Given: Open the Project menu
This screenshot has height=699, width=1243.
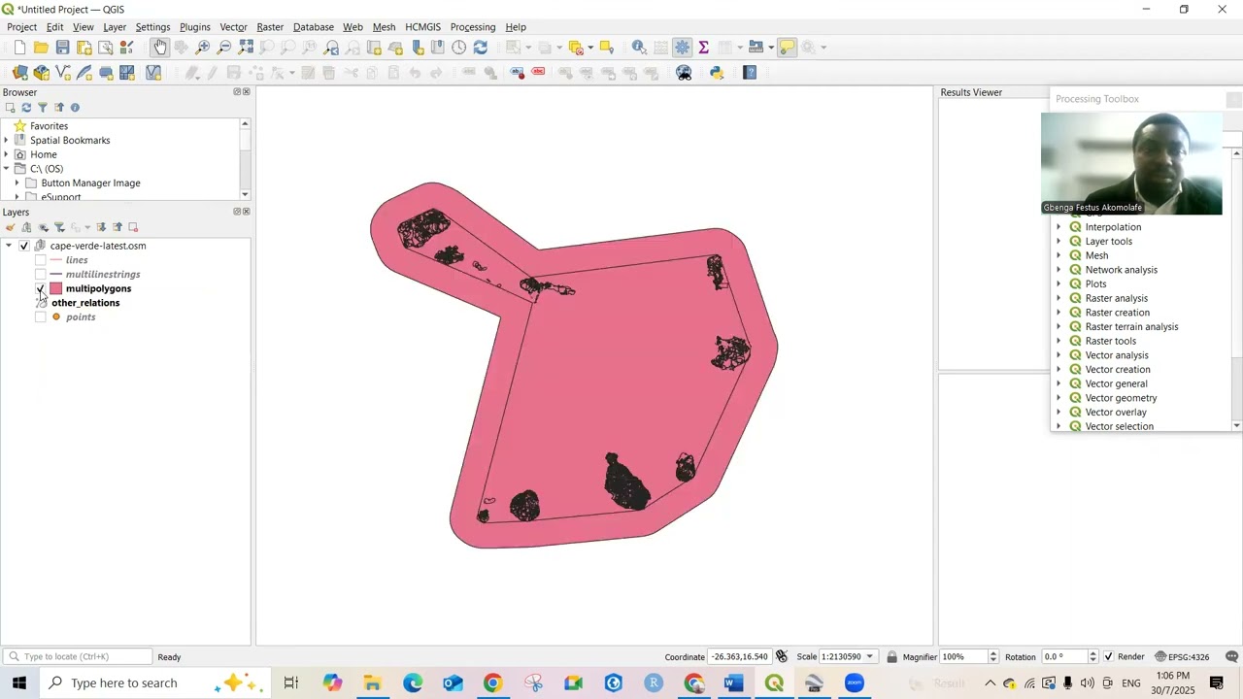Looking at the screenshot, I should coord(21,27).
